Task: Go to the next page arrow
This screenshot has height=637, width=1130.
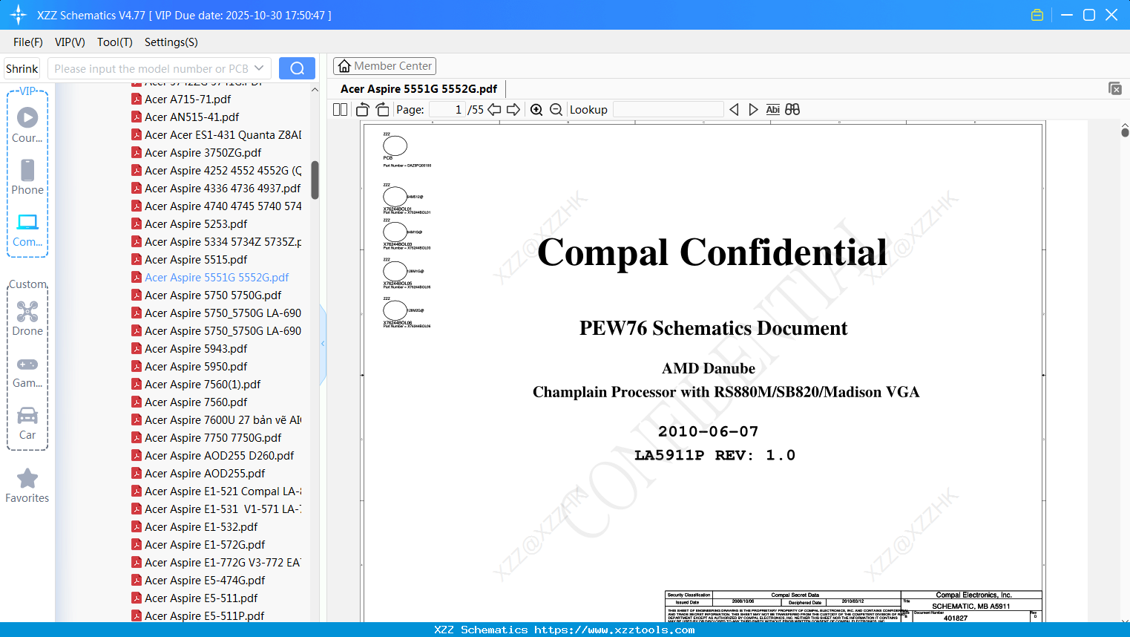Action: tap(513, 110)
